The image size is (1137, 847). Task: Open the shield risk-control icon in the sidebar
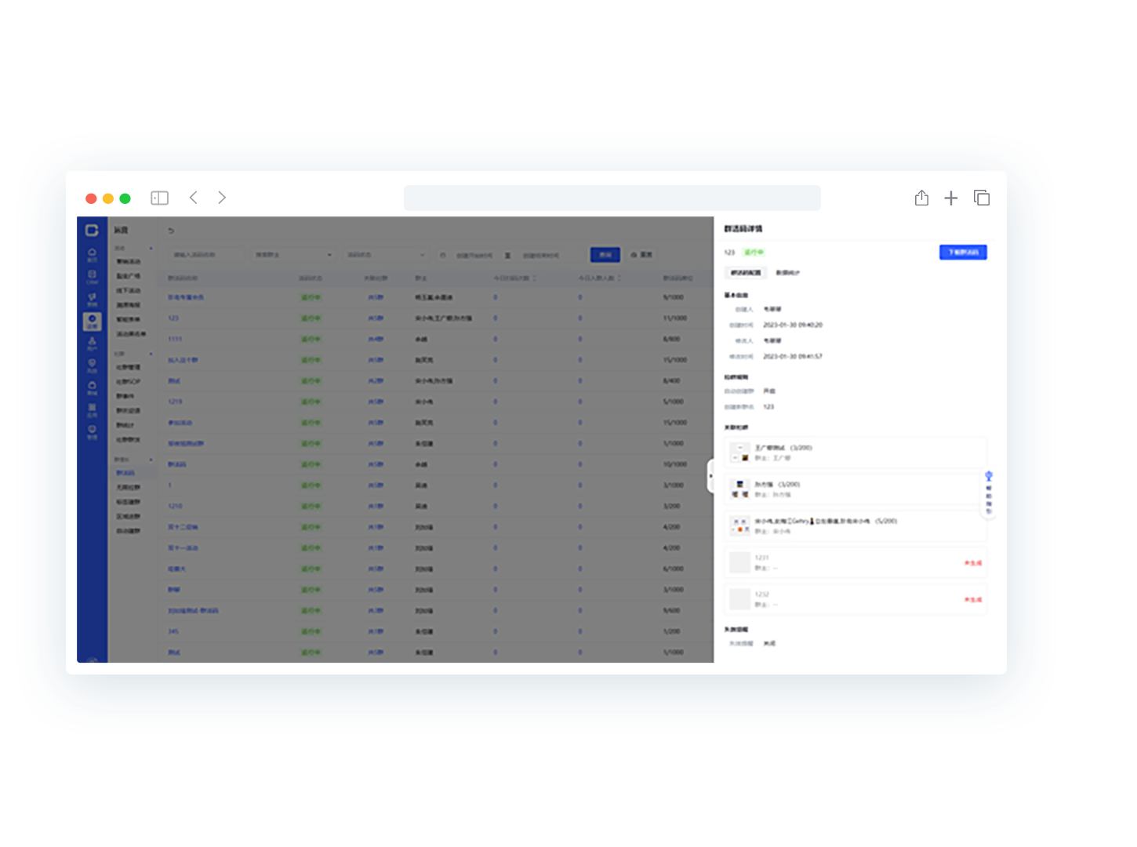point(92,365)
